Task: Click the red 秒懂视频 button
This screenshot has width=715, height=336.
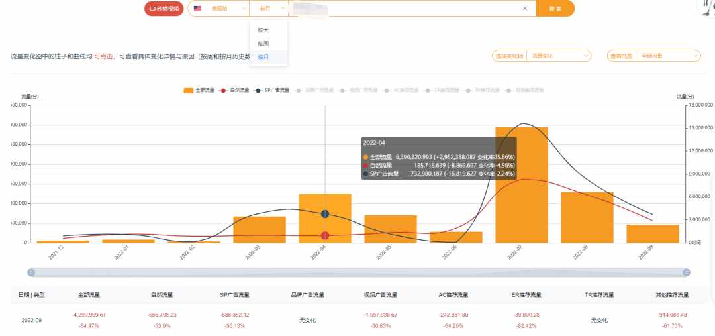Action: [164, 9]
